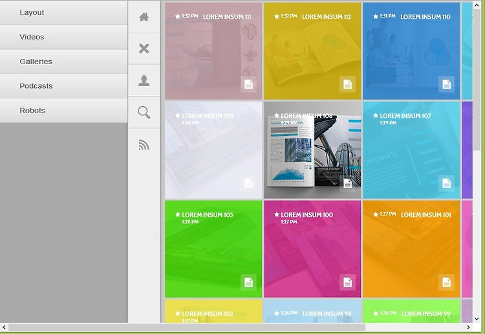The height and width of the screenshot is (334, 485).
Task: Click star icon on Lorem Insum 101 tile
Action: [x=376, y=214]
